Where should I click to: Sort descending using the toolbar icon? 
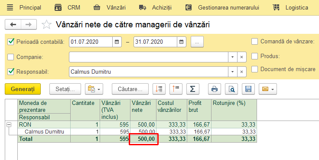point(159,89)
